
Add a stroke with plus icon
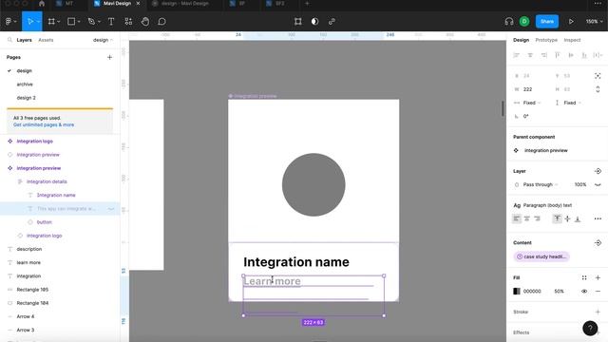coord(598,312)
